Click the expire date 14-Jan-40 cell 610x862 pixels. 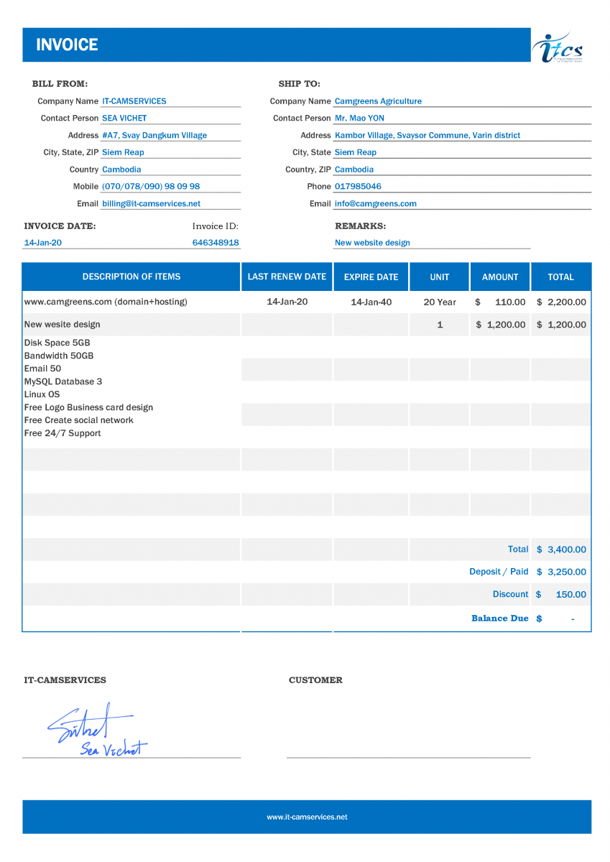coord(371,302)
